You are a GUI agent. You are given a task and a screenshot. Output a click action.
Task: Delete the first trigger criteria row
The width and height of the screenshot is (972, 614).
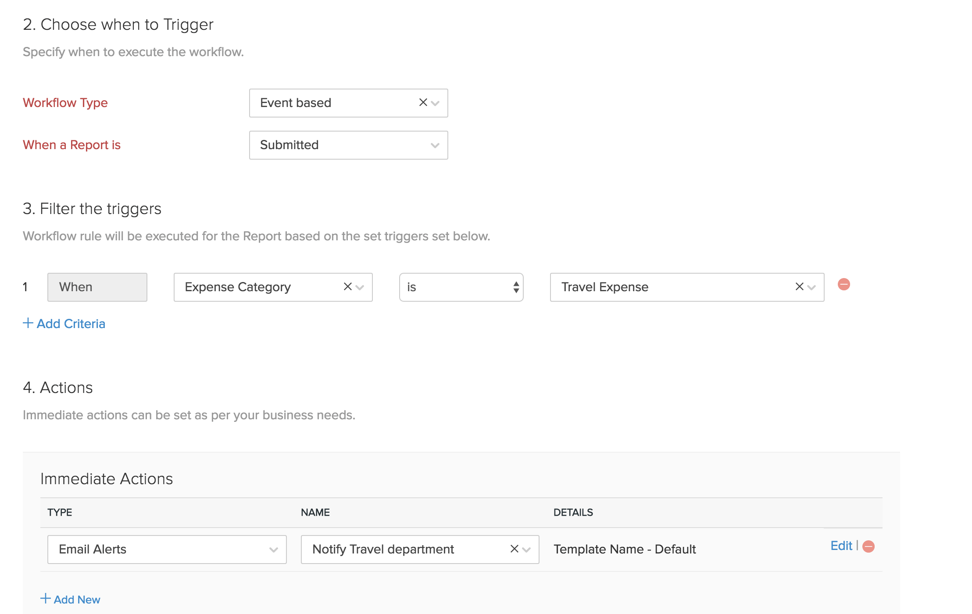pyautogui.click(x=844, y=285)
